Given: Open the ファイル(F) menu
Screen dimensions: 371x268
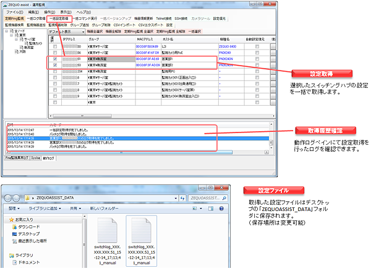Looking at the screenshot, I should [x=14, y=12].
